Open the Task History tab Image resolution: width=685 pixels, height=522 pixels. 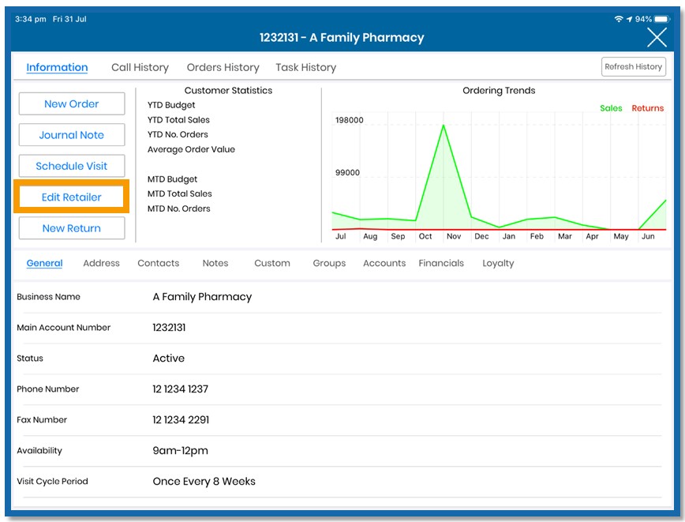coord(306,67)
